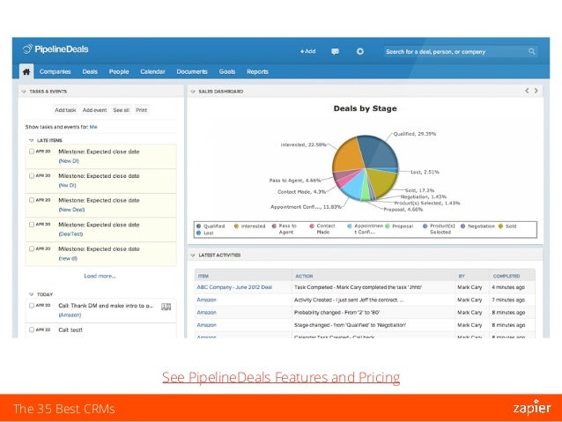Image resolution: width=562 pixels, height=422 pixels.
Task: Click the Negotiation legend swatch
Action: (462, 226)
